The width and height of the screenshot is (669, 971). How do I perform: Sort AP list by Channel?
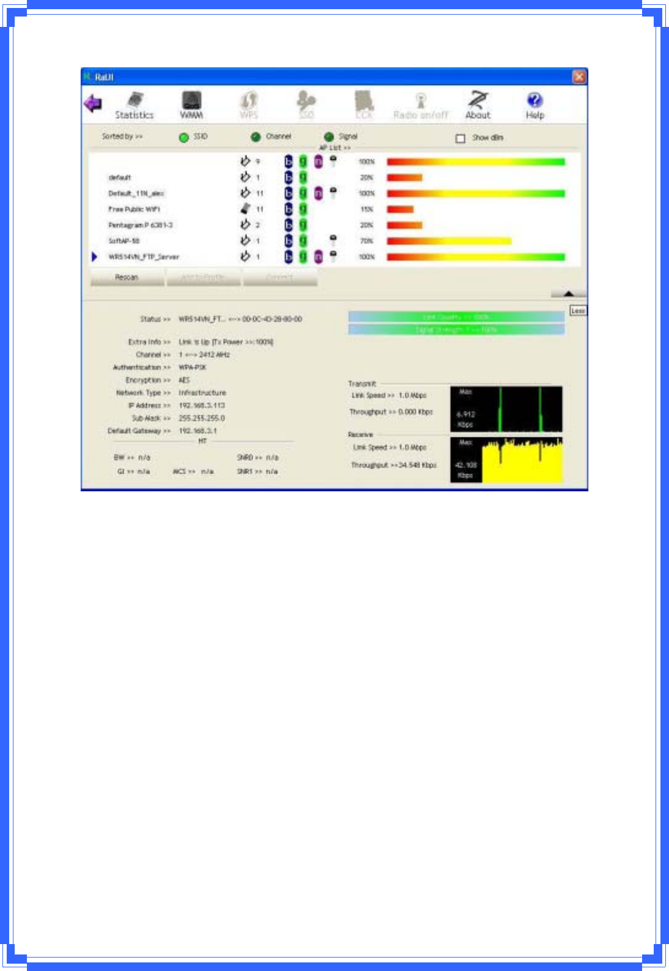pos(256,137)
